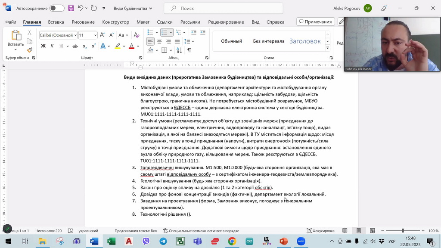Increase font size with the larger A icon
The height and width of the screenshot is (248, 441).
click(x=102, y=35)
